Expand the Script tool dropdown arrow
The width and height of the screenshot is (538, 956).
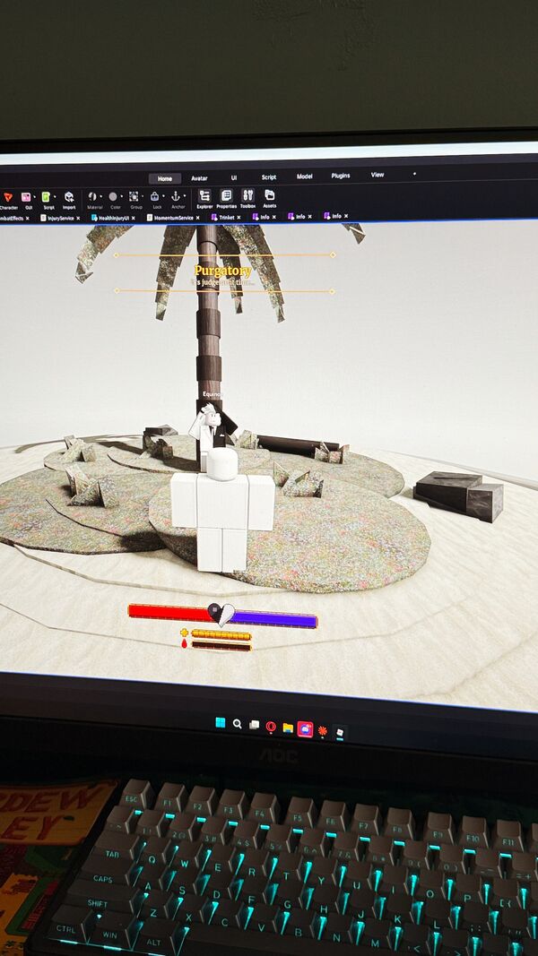56,197
